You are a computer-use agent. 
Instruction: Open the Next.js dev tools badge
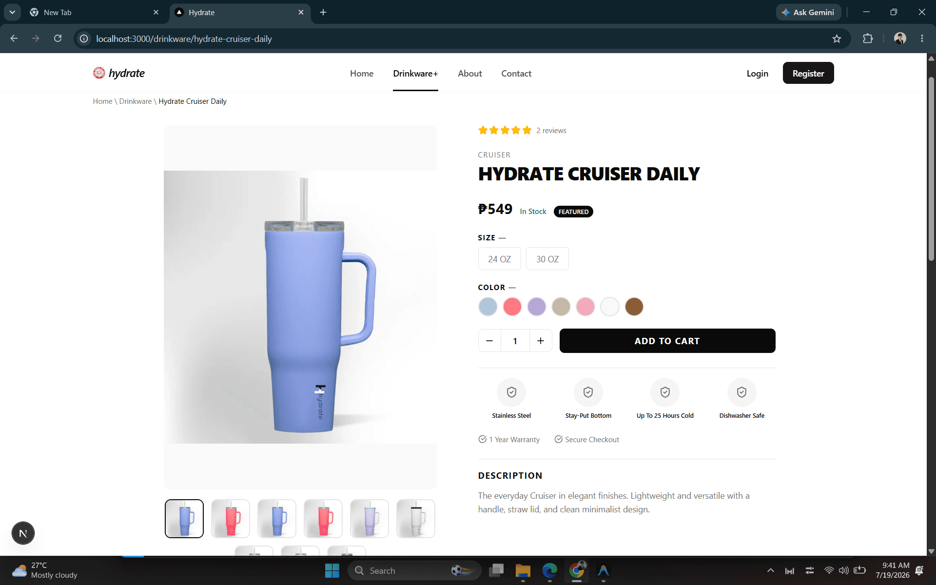(x=23, y=533)
